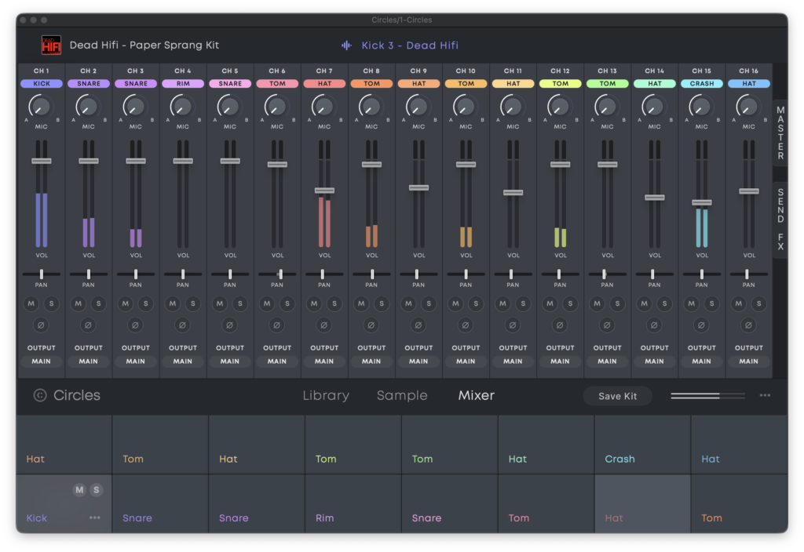Open the Kick pad's three-dot options
Image resolution: width=804 pixels, height=552 pixels.
coord(95,517)
